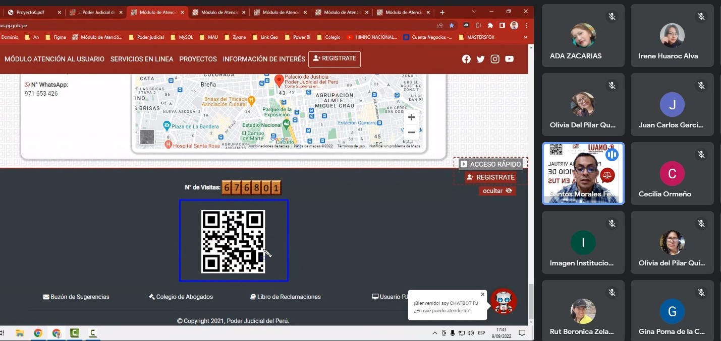Open the Power BI bookmark
The image size is (721, 341).
[298, 37]
